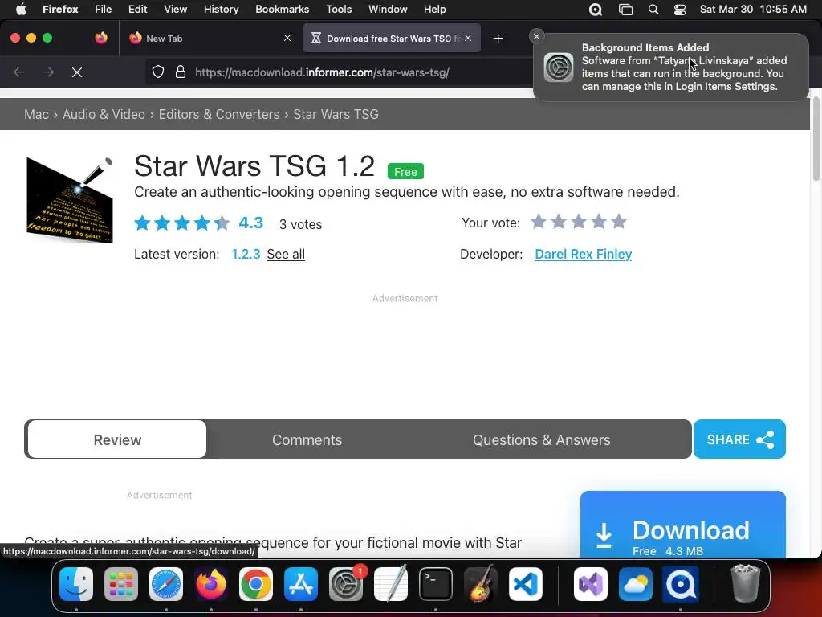Image resolution: width=822 pixels, height=617 pixels.
Task: Click the pinned Firefox tab
Action: point(101,38)
